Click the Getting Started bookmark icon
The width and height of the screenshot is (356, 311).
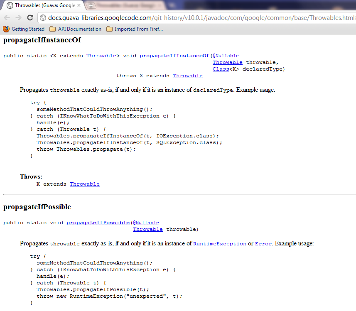(5, 29)
